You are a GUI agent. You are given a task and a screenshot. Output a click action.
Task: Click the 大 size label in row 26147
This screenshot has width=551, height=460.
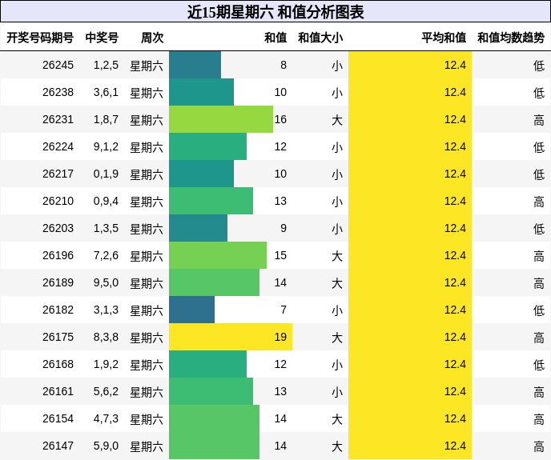pos(337,446)
